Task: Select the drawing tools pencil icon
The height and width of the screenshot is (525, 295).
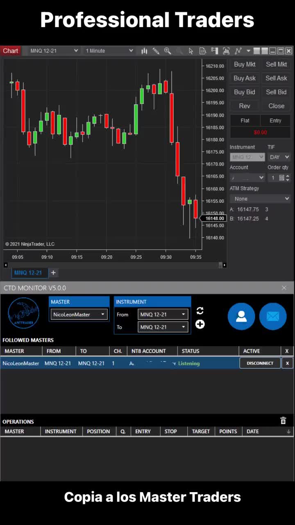Action: [156, 51]
